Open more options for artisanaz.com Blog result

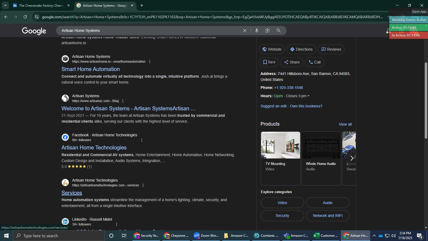(x=123, y=101)
